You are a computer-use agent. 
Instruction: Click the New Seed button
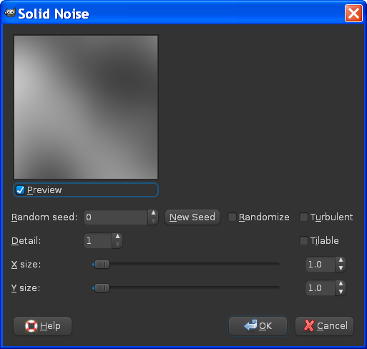click(x=192, y=217)
